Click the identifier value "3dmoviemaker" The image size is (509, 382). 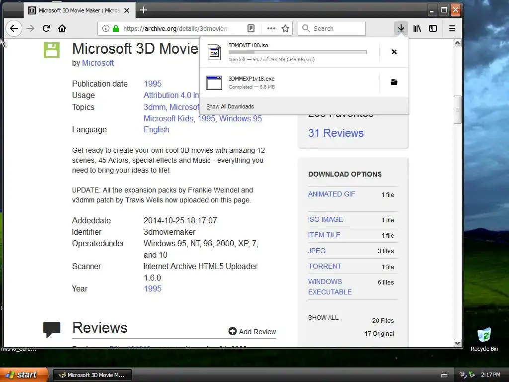click(x=170, y=232)
